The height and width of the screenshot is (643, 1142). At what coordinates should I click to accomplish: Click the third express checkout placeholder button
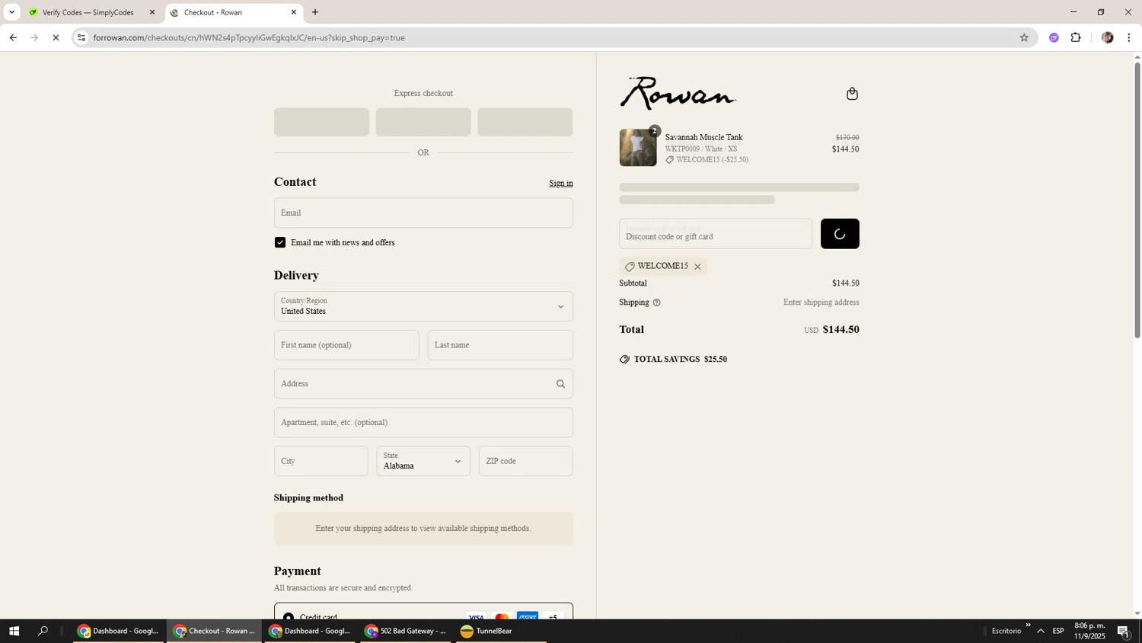click(525, 122)
